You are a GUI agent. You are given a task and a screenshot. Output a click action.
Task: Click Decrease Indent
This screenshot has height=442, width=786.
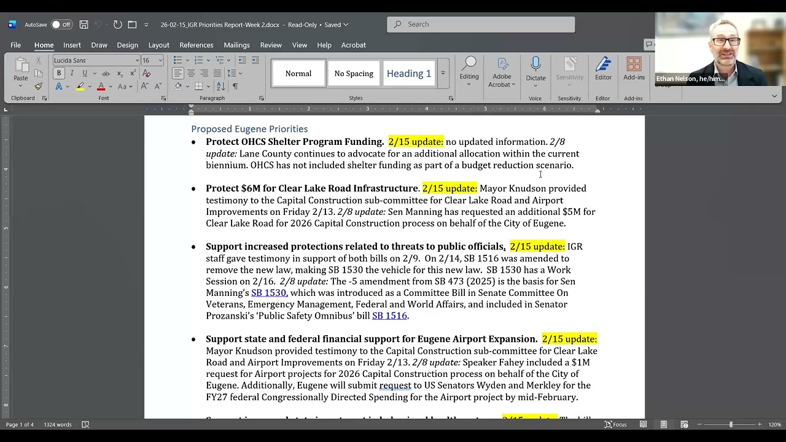point(242,60)
